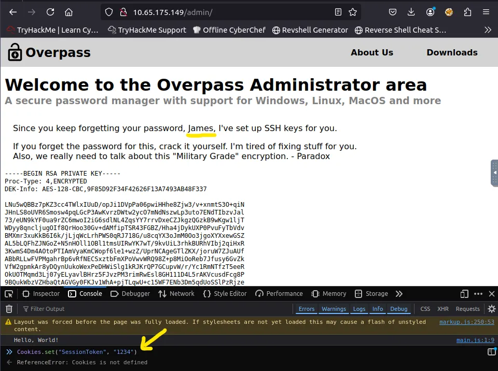Switch console to multi-line editor mode

point(491,352)
